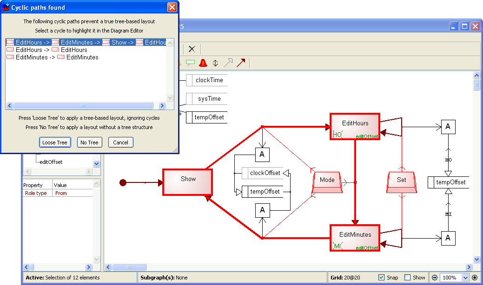Select the dark red arrow connector tool

click(240, 63)
